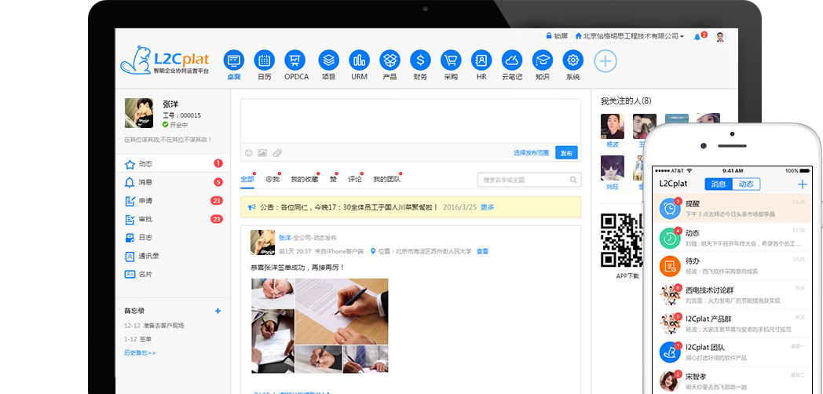The image size is (823, 394).
Task: Select 审批 in the left sidebar
Action: tap(173, 219)
